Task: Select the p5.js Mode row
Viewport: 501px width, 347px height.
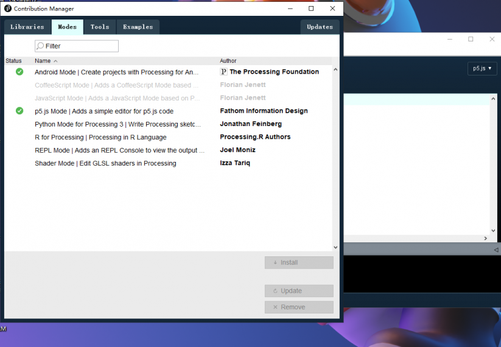Action: pyautogui.click(x=168, y=111)
